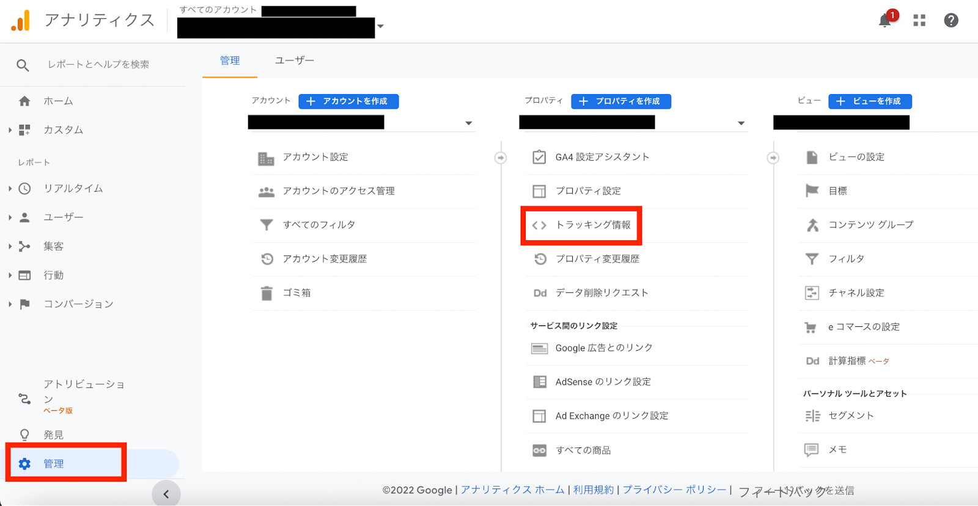Viewport: 978px width, 506px height.
Task: Click the ビューを作成 button
Action: (x=870, y=101)
